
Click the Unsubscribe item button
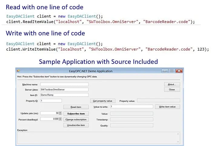click(76, 125)
